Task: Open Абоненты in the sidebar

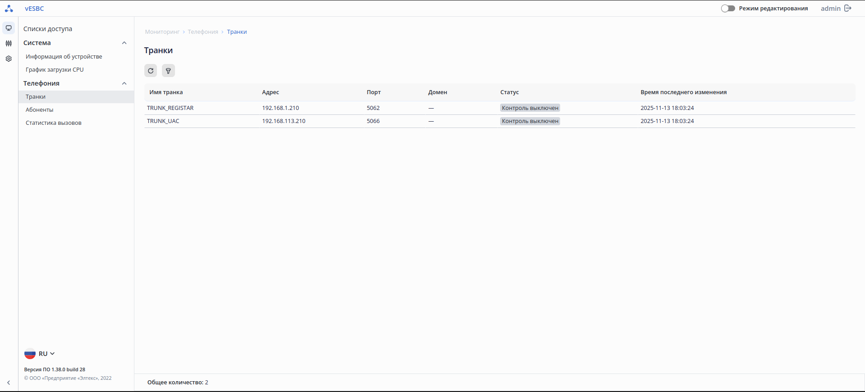Action: point(40,110)
